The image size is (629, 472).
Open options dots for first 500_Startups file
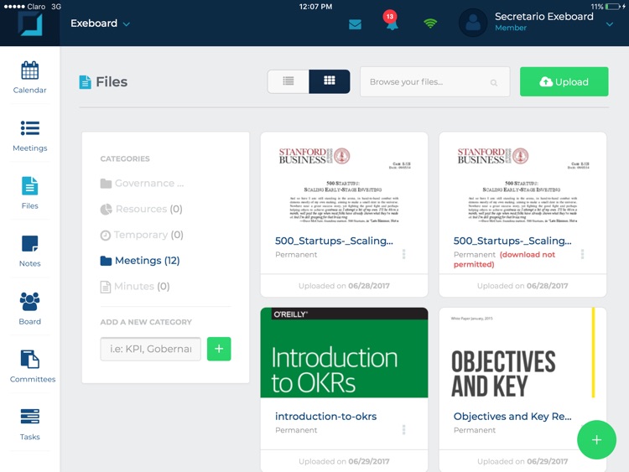coord(403,254)
